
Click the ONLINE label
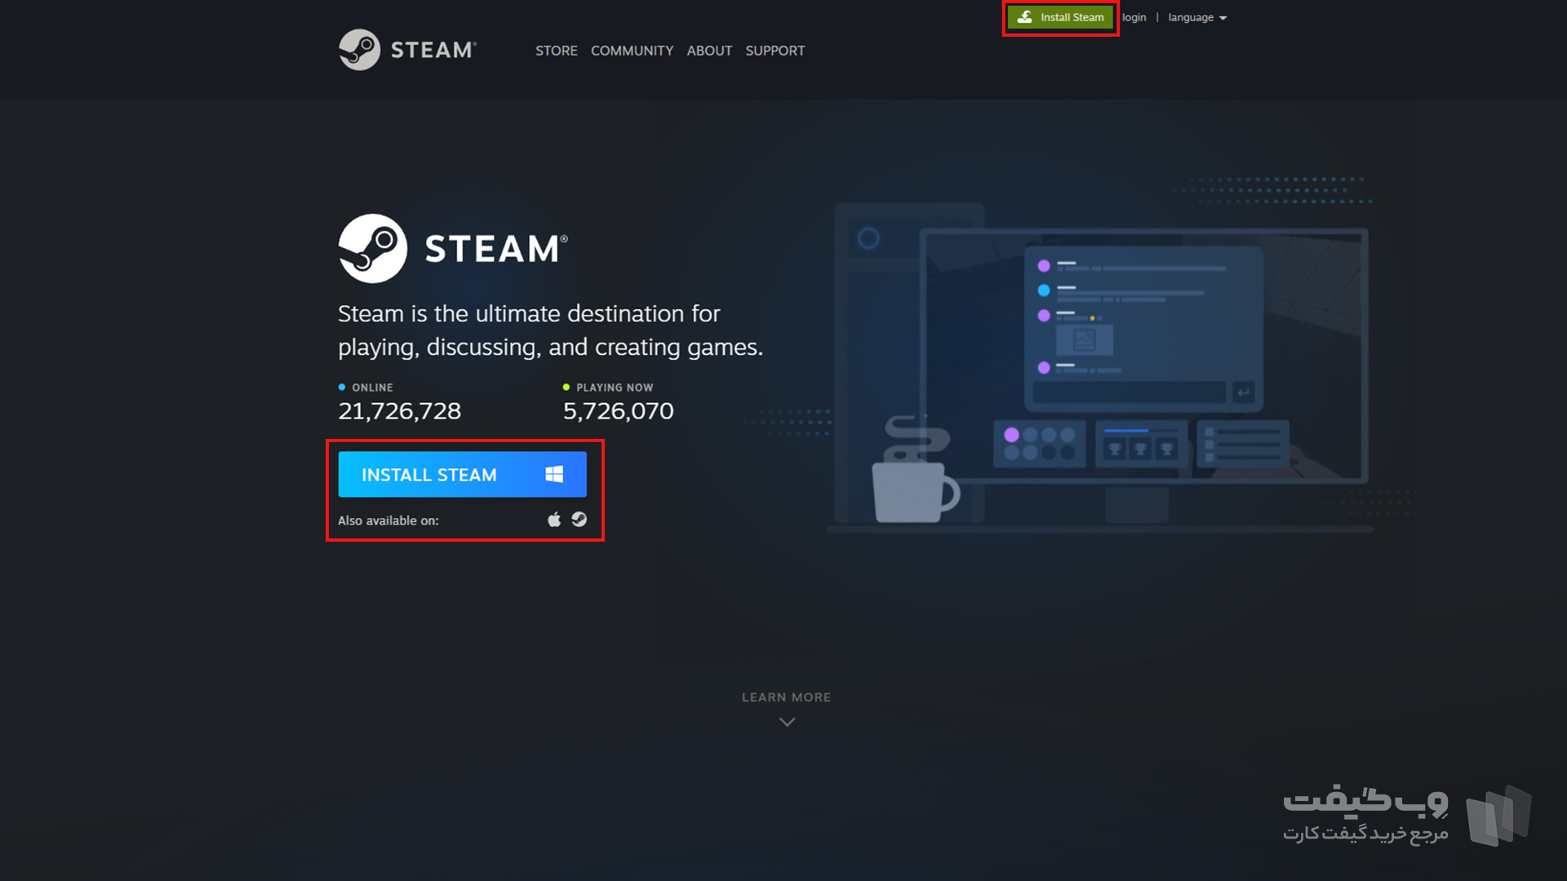372,387
